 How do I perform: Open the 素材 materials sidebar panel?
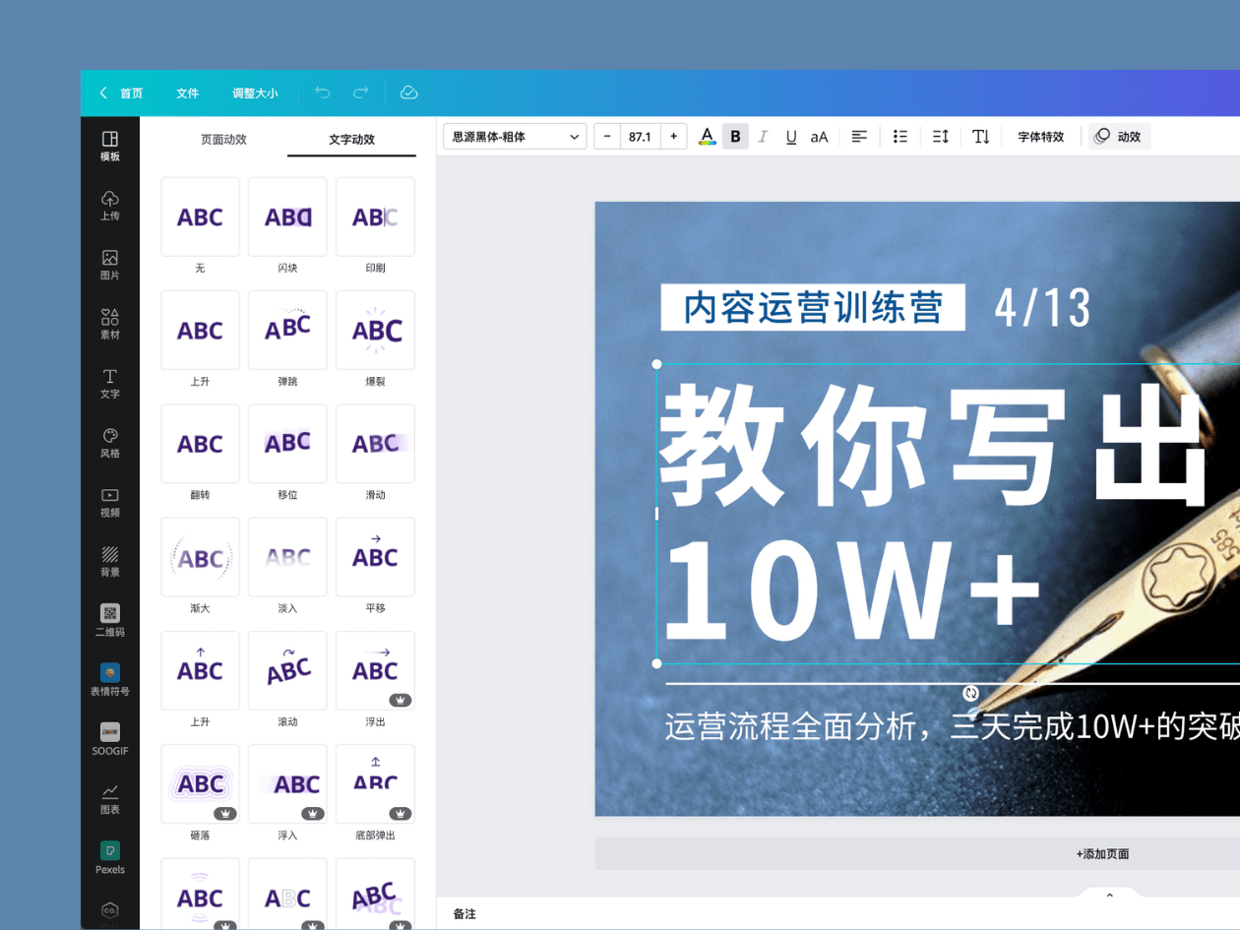(110, 324)
